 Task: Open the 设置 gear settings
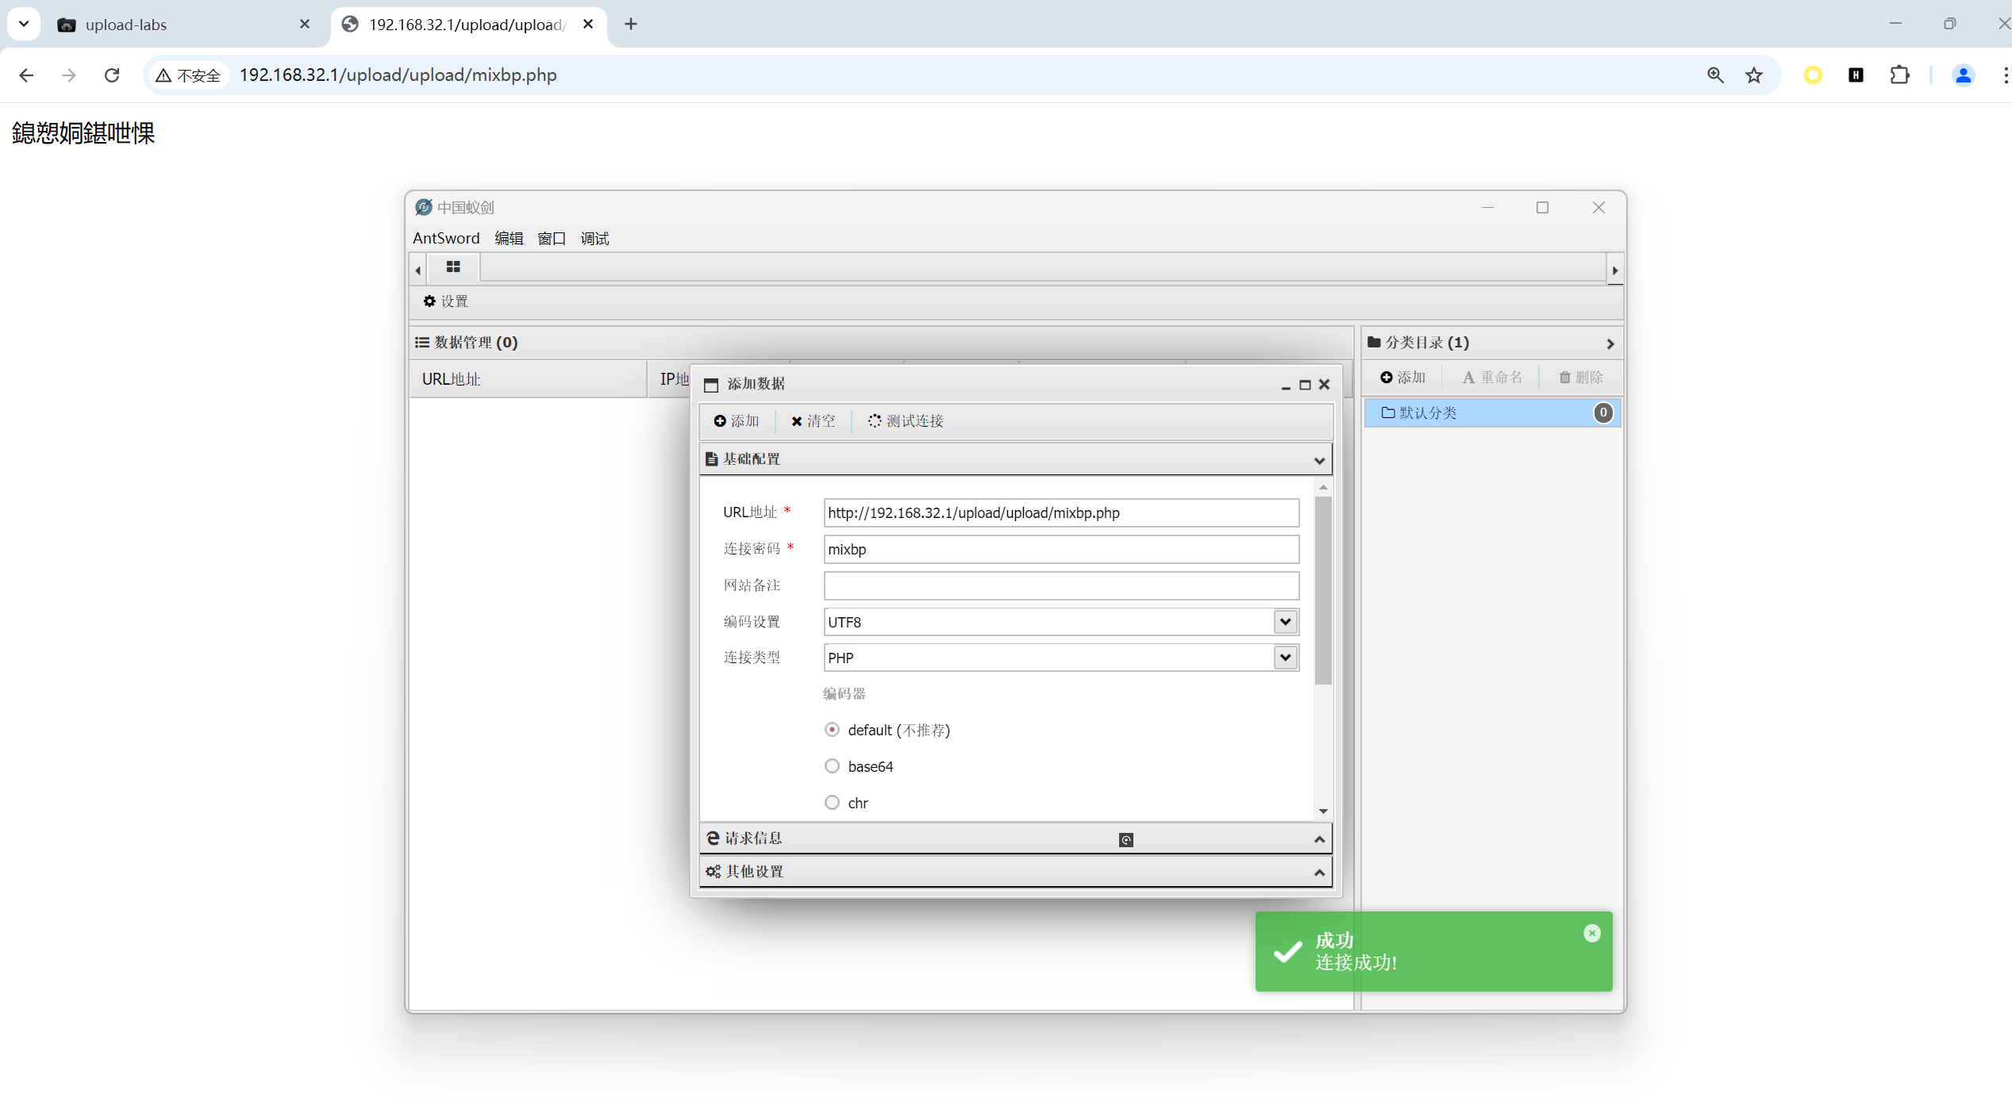(445, 301)
